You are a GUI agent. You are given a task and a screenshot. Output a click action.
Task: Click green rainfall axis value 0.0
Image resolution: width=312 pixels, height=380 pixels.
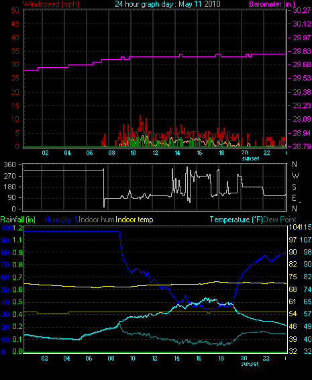pyautogui.click(x=17, y=351)
